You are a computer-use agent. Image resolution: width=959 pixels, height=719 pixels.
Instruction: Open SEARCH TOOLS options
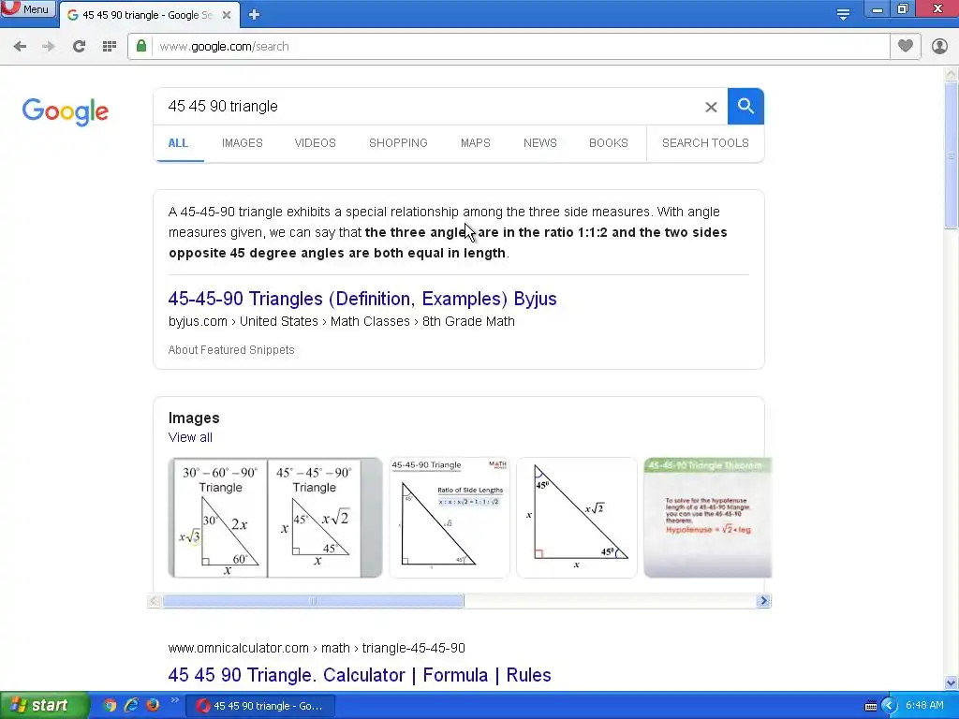pyautogui.click(x=705, y=143)
